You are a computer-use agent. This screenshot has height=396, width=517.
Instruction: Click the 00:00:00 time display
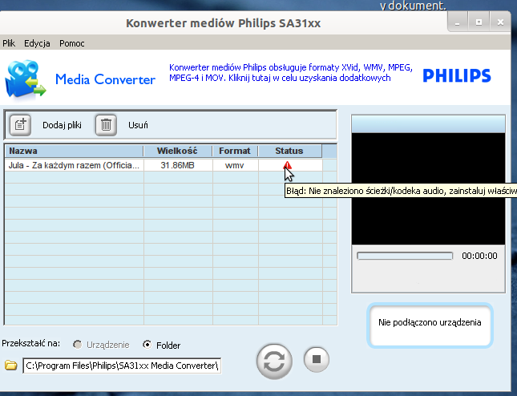click(479, 256)
